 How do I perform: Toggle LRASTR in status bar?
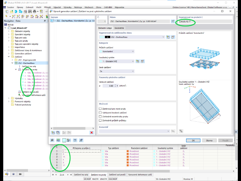[x=103, y=179]
